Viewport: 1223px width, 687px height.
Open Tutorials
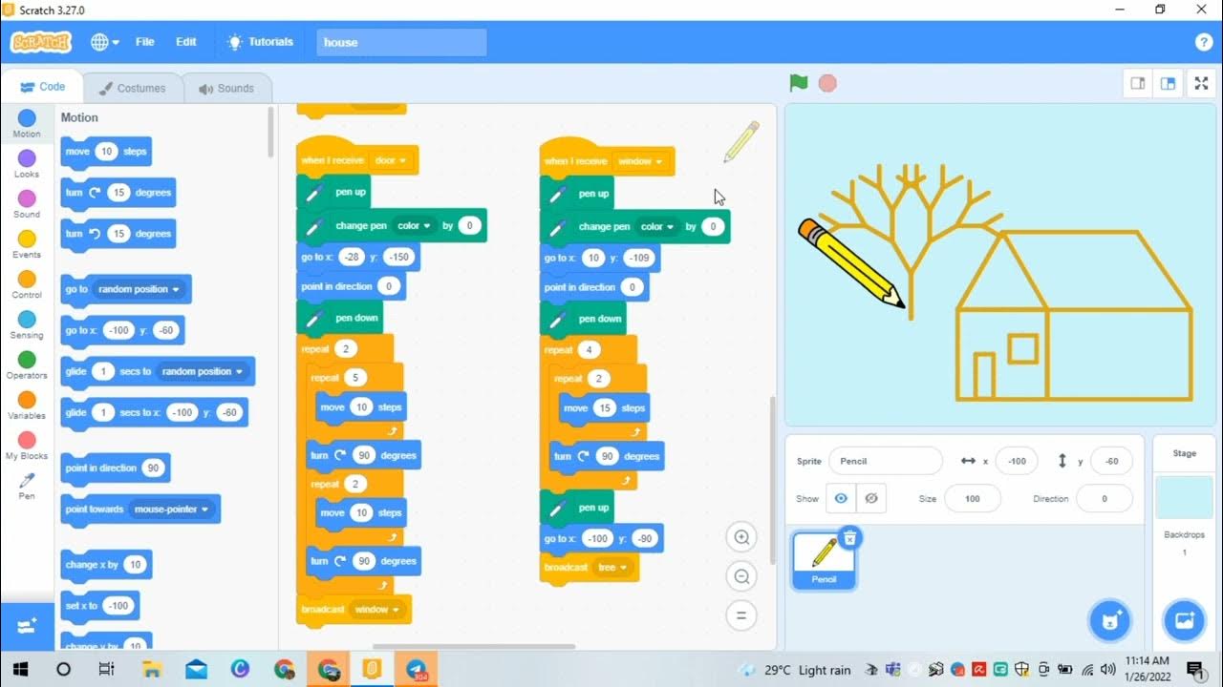[260, 42]
